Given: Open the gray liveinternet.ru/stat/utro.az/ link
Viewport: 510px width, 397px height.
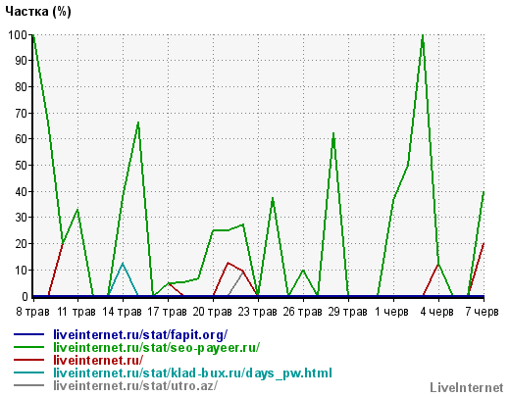Looking at the screenshot, I should [135, 385].
